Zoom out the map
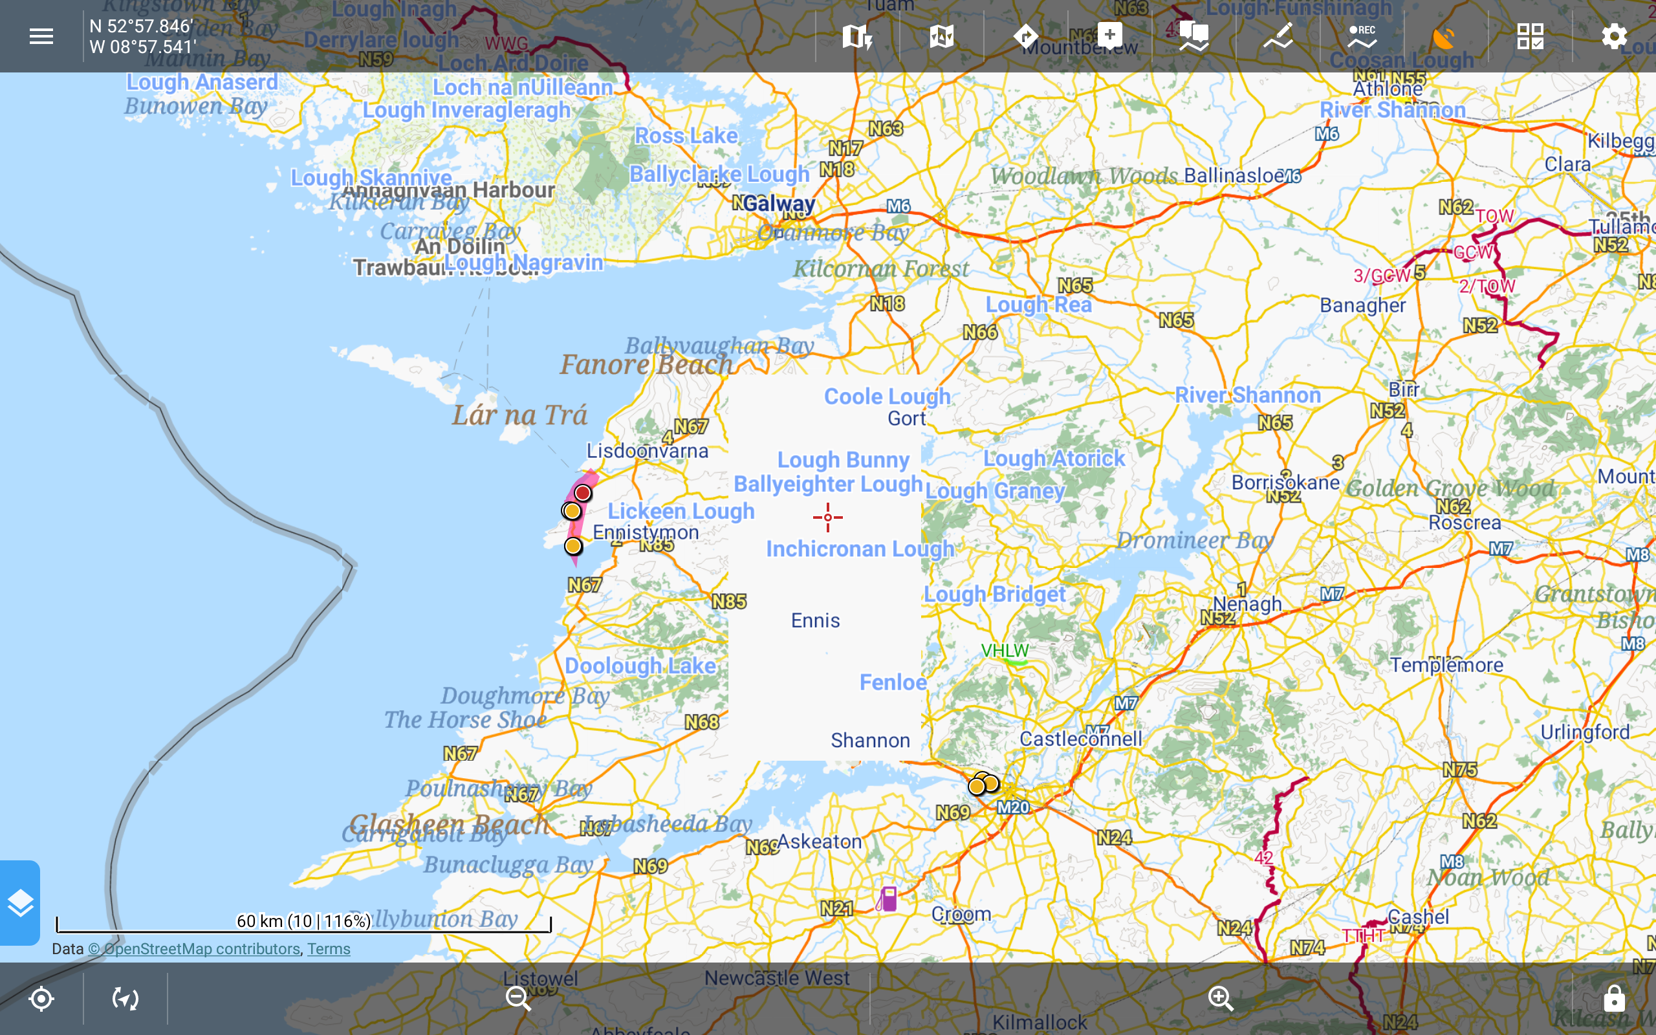The image size is (1656, 1035). click(518, 999)
